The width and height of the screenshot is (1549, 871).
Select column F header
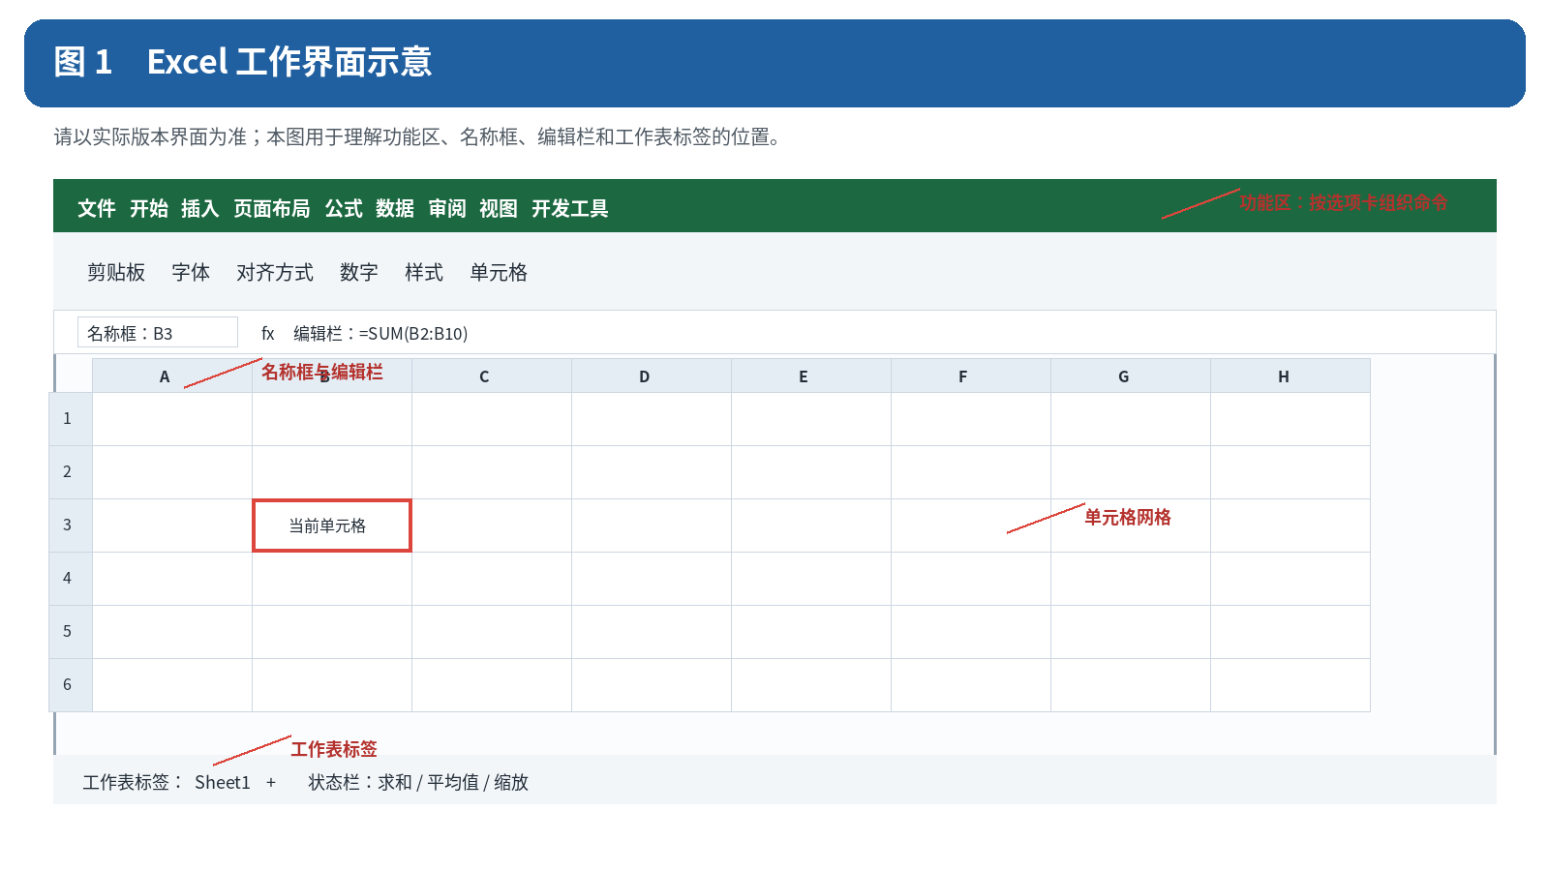[x=971, y=375]
